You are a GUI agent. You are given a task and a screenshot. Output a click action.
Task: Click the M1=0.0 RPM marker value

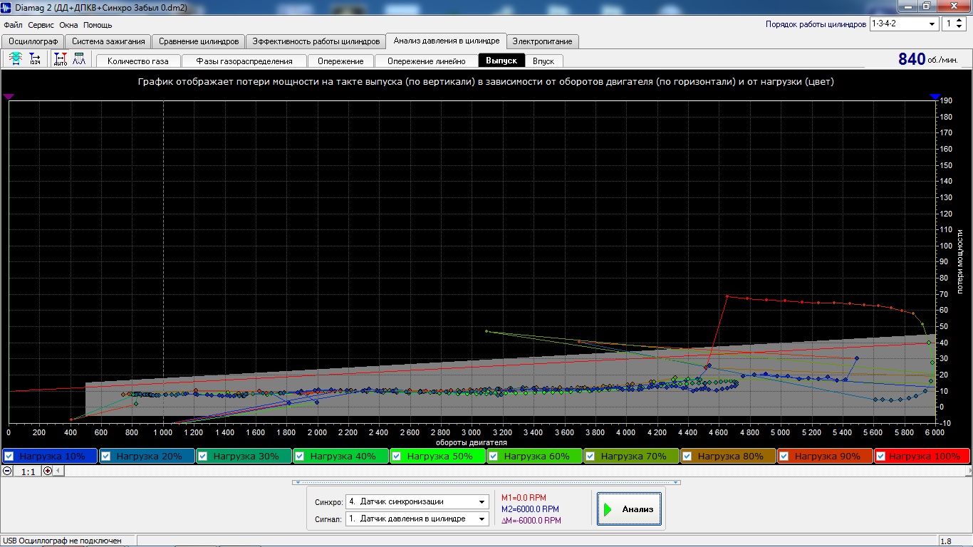pos(524,498)
